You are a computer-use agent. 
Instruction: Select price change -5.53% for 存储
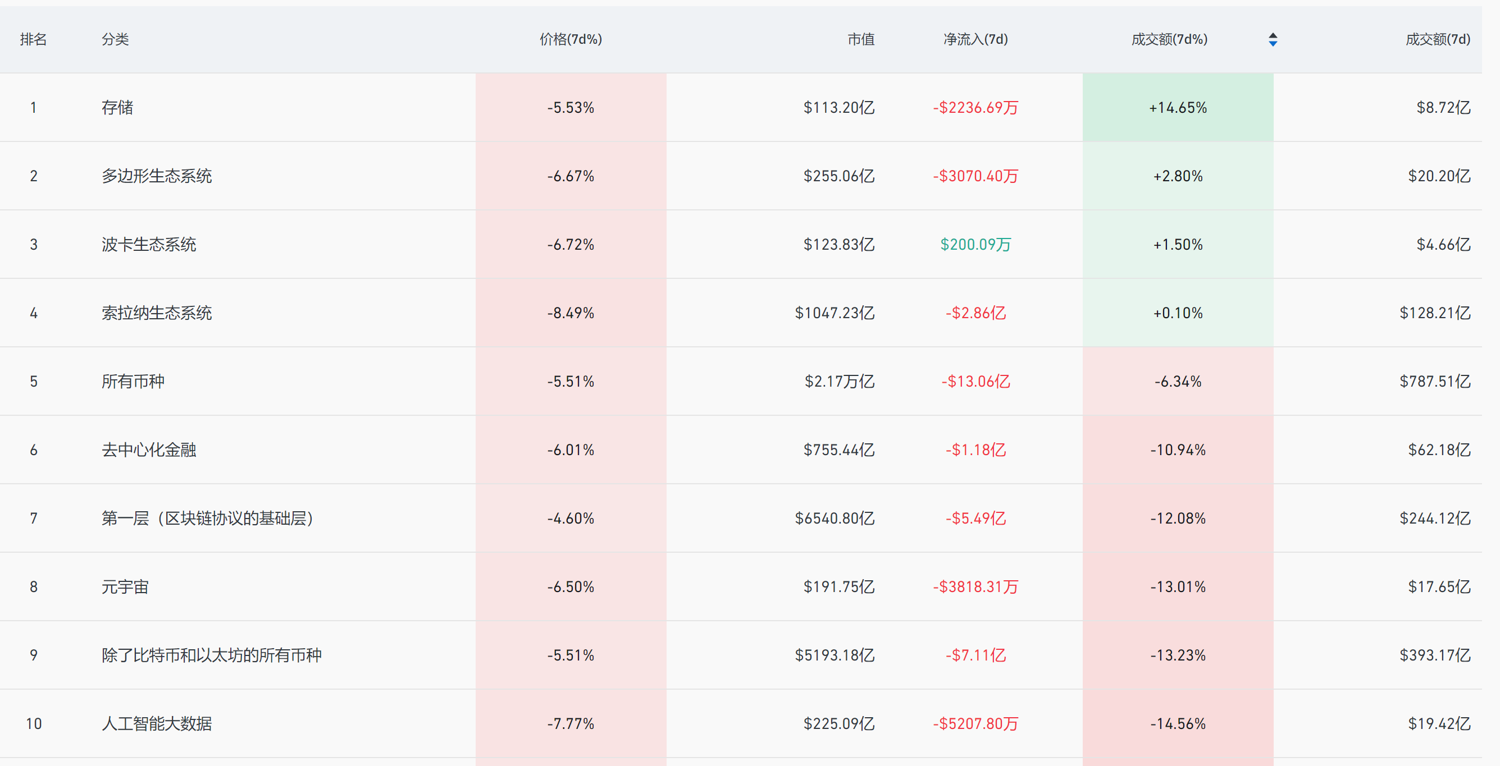point(571,108)
